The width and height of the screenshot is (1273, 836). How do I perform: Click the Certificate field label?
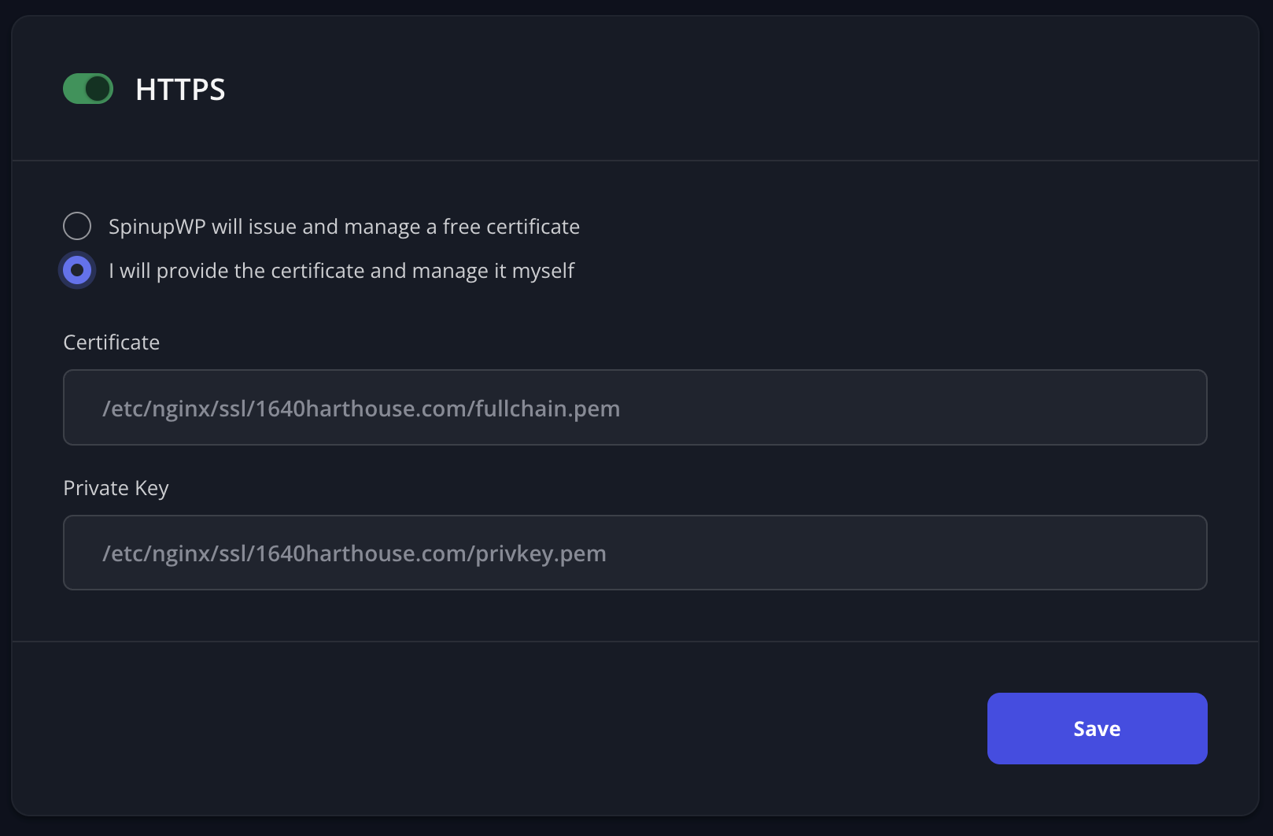pyautogui.click(x=111, y=342)
